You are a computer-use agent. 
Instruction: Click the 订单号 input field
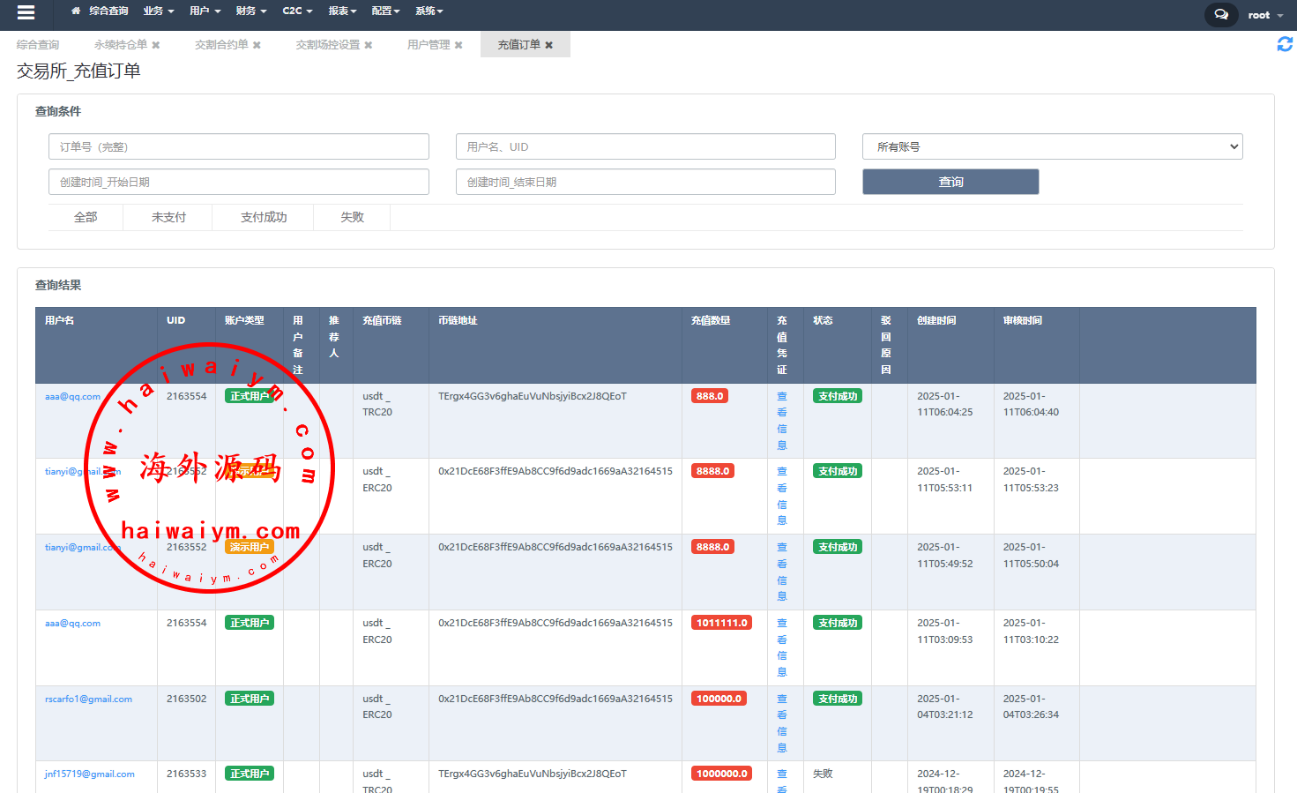238,147
